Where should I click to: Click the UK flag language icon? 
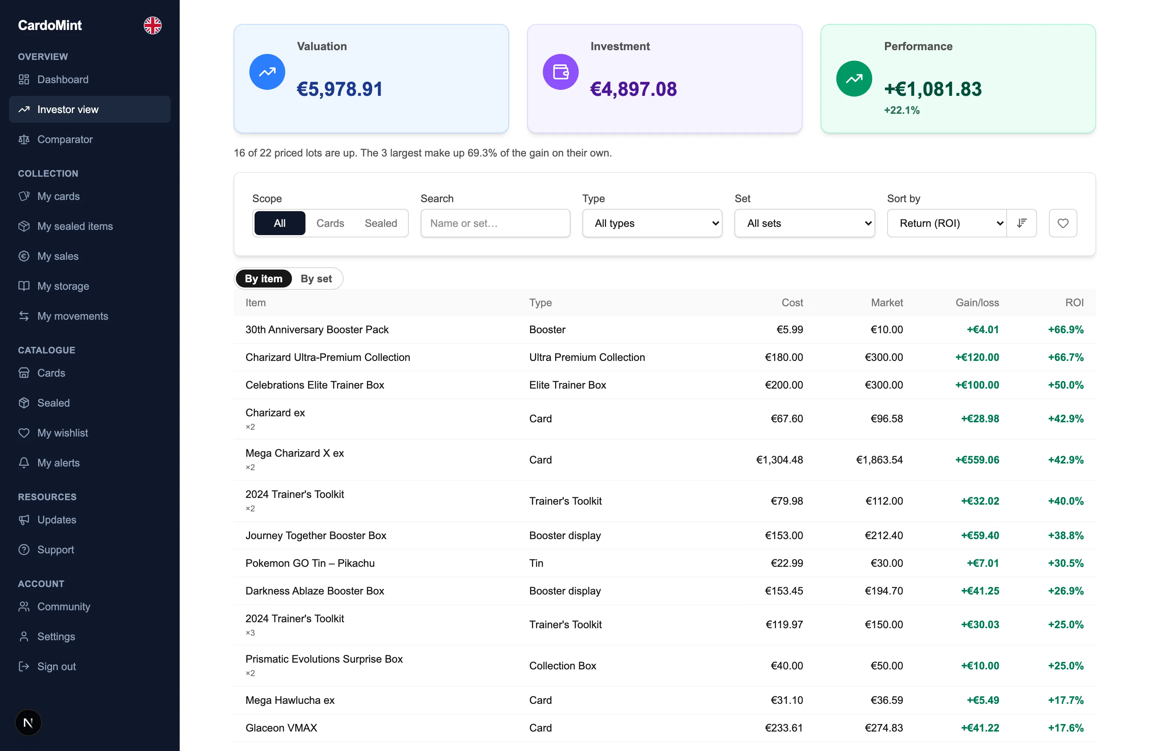pos(152,25)
